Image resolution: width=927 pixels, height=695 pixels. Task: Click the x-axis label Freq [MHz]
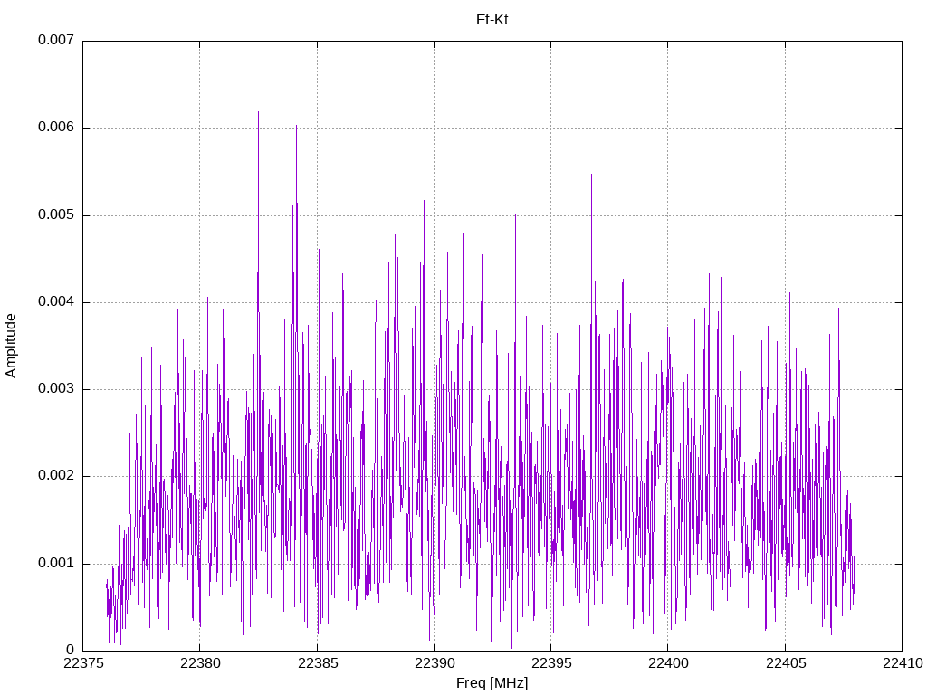click(492, 682)
